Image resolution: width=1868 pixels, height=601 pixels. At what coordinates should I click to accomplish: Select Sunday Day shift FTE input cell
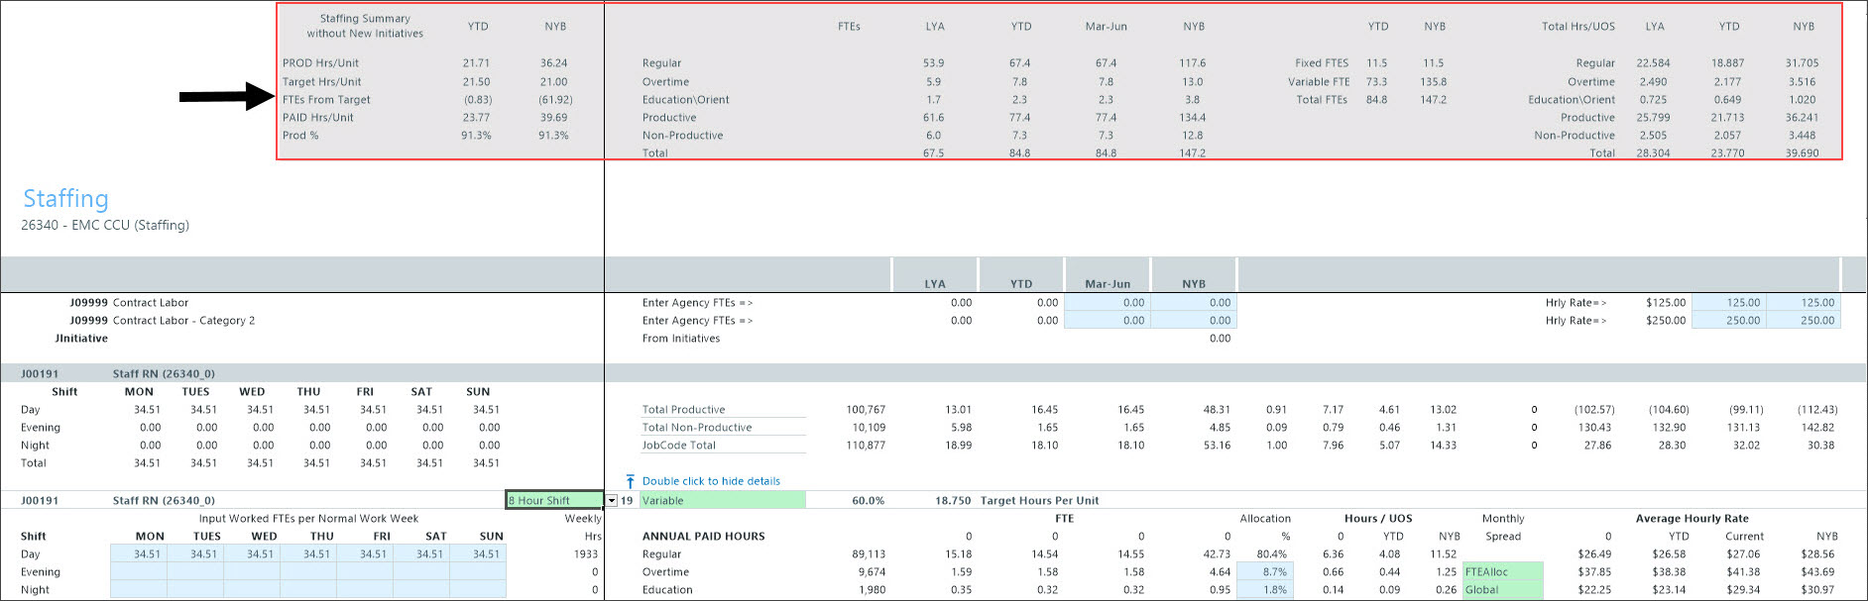(477, 554)
